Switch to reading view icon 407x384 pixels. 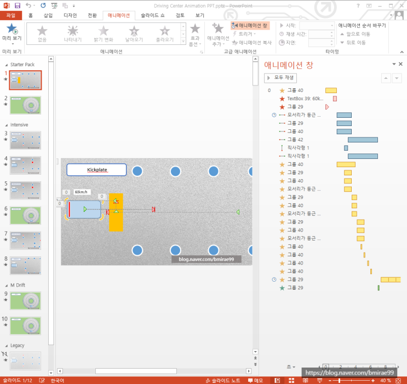click(x=306, y=380)
